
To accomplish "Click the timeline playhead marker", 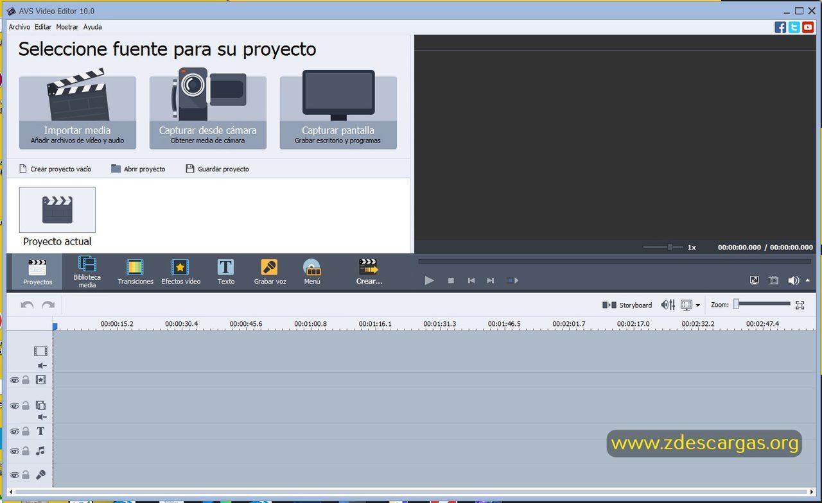I will [55, 327].
